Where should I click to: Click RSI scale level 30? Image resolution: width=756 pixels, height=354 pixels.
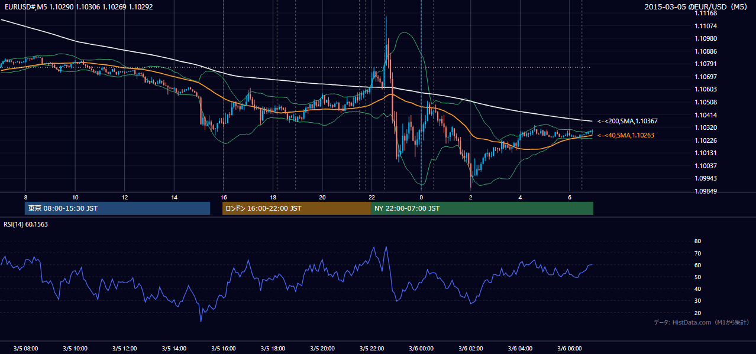(698, 301)
